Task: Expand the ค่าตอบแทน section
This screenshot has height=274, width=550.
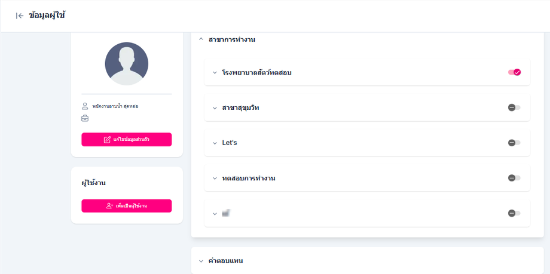Action: [x=201, y=261]
